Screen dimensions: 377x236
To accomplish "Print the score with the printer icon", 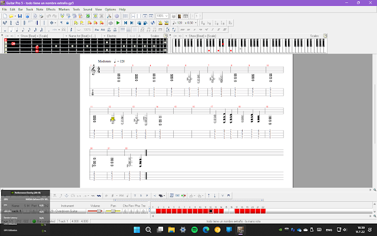I will point(41,16).
